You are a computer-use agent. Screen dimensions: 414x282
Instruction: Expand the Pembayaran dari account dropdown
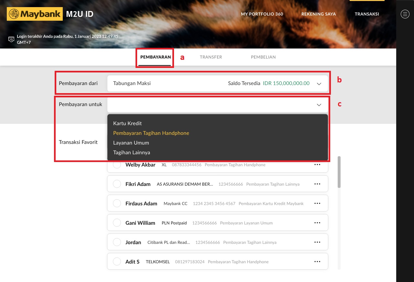point(319,84)
